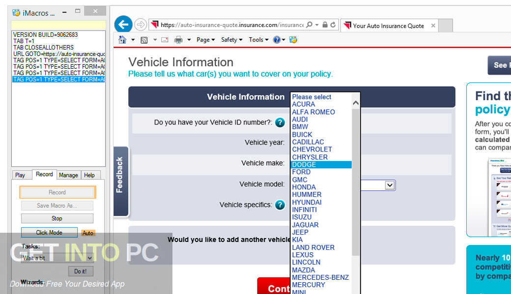Click the Record button in iMacros

(x=57, y=192)
